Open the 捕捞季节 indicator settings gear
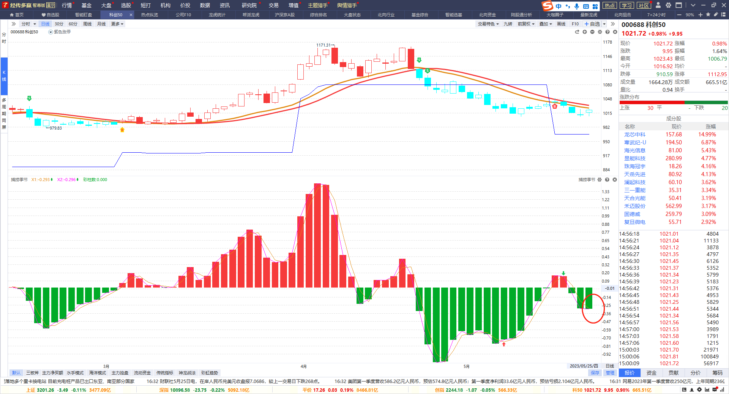The image size is (729, 394). [600, 180]
